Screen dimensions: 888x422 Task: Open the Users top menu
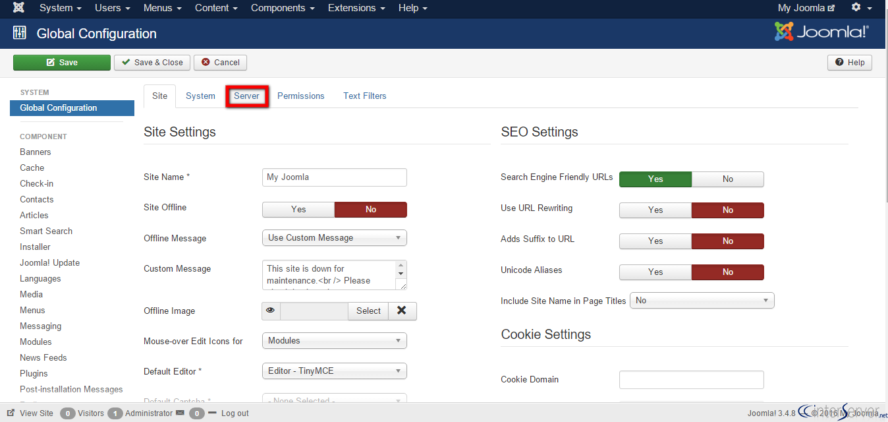tap(111, 8)
